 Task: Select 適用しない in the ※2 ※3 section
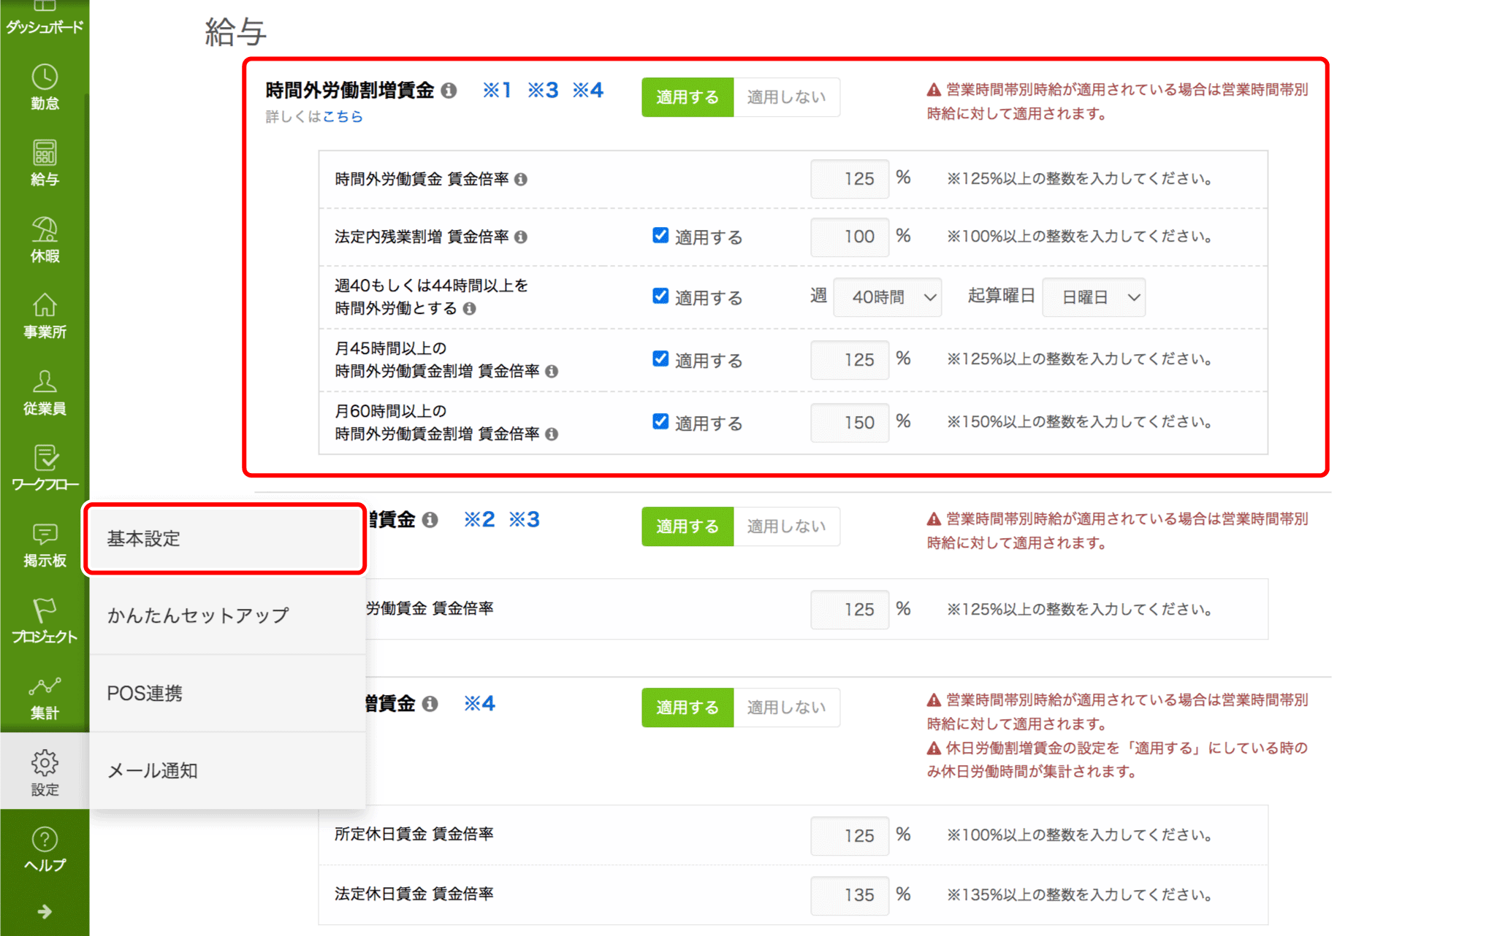tap(786, 526)
